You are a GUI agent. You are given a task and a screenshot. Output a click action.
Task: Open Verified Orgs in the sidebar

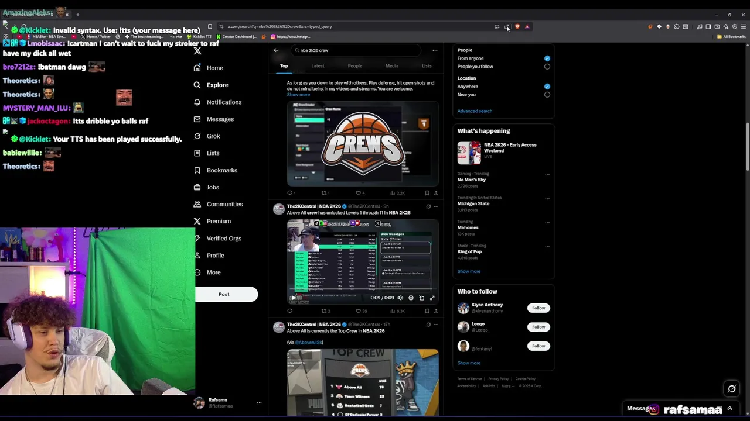point(217,238)
